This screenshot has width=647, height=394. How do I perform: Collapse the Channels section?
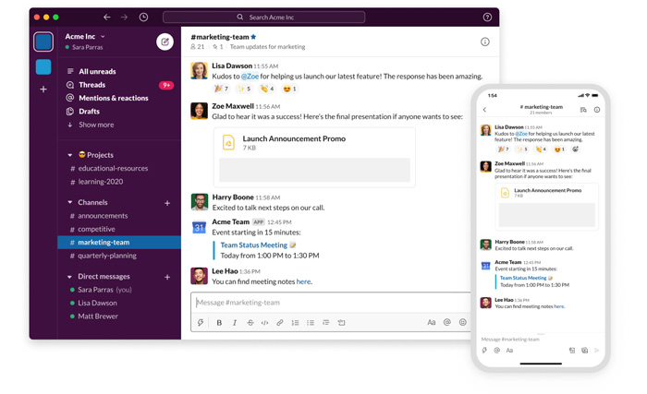pos(69,202)
